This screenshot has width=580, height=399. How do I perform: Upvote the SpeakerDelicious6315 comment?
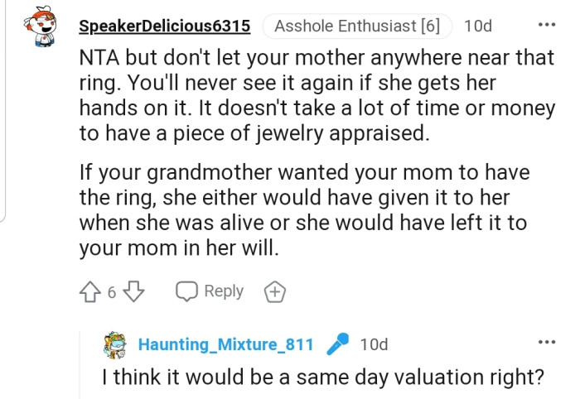click(89, 291)
